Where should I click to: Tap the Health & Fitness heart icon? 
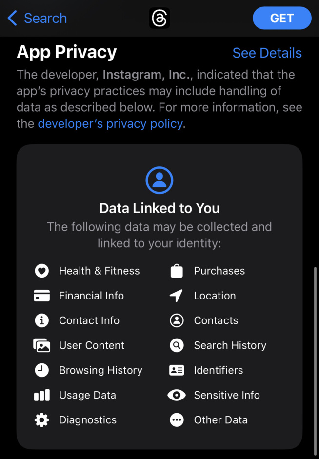(42, 271)
